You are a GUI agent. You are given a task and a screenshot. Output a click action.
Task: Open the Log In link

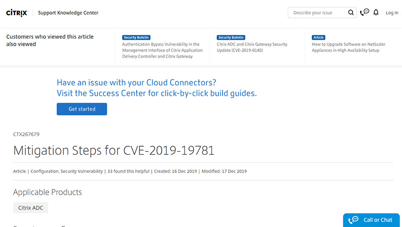click(x=392, y=13)
